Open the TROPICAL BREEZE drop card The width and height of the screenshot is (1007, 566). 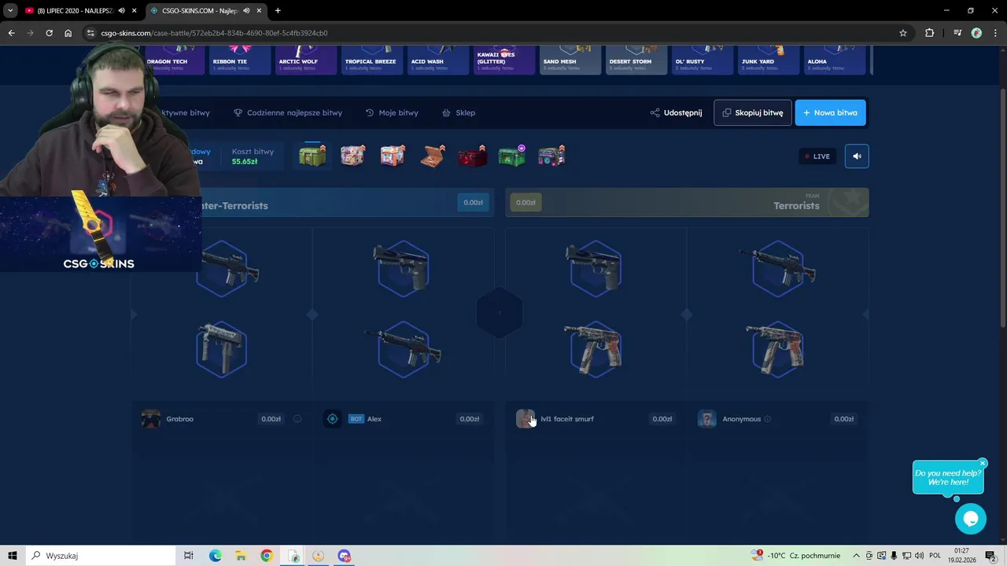pyautogui.click(x=373, y=61)
